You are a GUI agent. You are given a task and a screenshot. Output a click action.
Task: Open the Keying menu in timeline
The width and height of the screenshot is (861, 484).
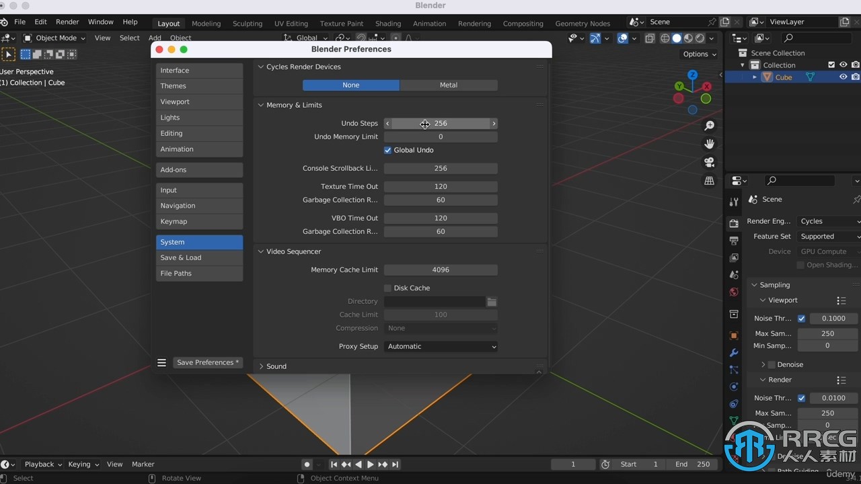click(x=83, y=465)
